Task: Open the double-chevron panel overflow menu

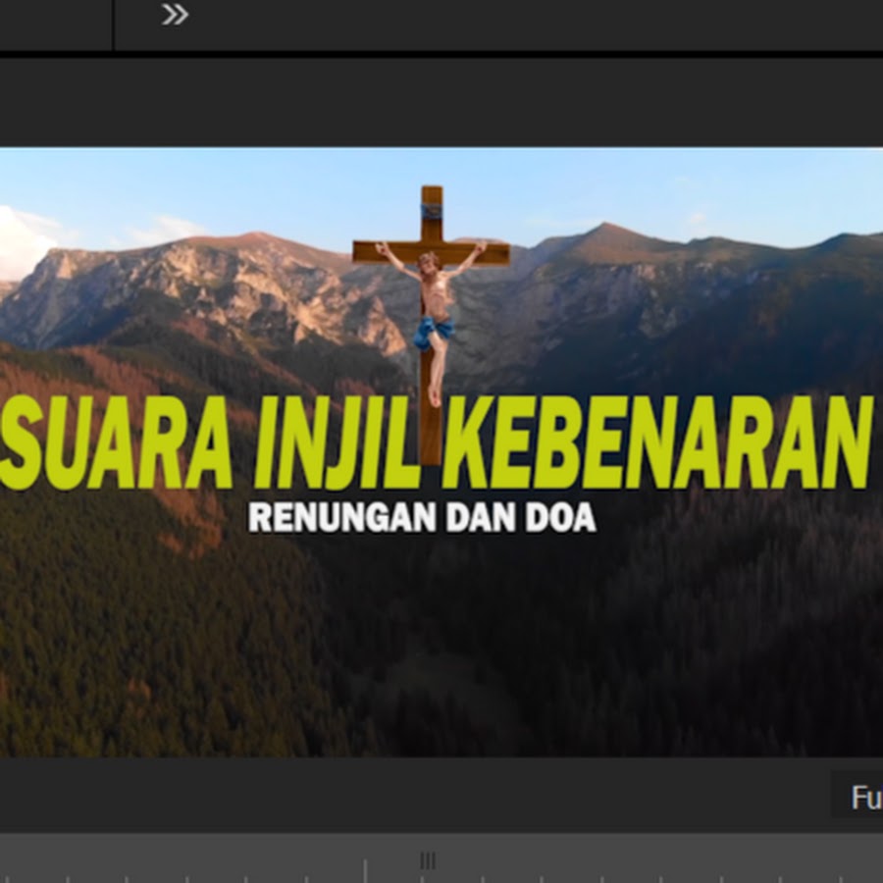Action: coord(175,15)
